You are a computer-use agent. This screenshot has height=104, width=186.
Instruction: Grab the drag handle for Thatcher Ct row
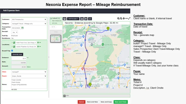(12, 46)
